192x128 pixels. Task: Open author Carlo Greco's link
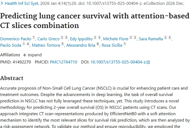pyautogui.click(x=48, y=39)
